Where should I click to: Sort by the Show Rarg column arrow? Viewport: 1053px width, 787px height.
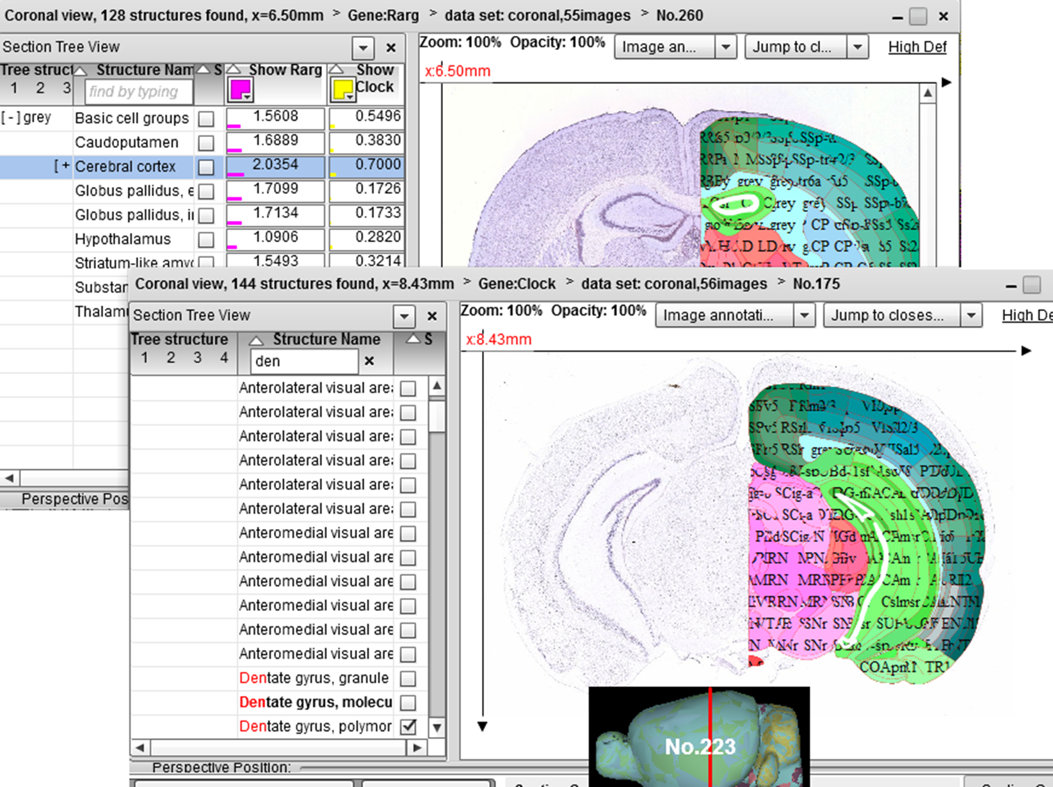pyautogui.click(x=234, y=69)
